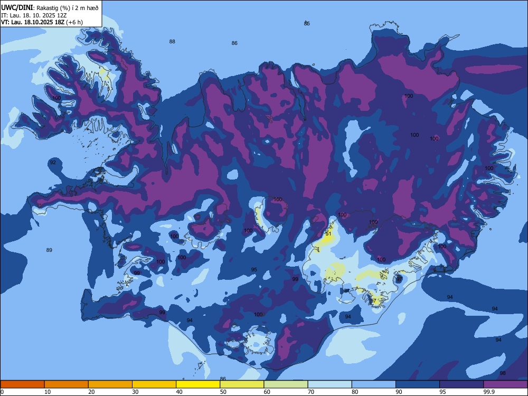This screenshot has height=396, width=528.
Task: Click the 'Rakastig (%) í 2 m hæð' label
Action: pos(68,8)
